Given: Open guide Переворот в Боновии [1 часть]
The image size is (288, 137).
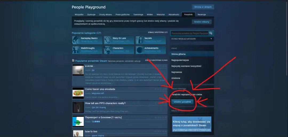Looking at the screenshot, I should pos(103,117).
